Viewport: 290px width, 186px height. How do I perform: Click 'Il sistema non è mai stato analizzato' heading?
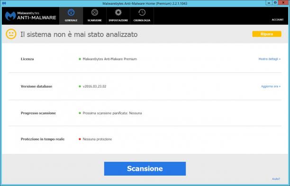[79, 35]
